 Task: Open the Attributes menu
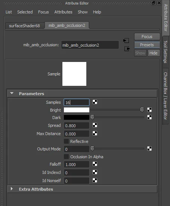(x=63, y=12)
